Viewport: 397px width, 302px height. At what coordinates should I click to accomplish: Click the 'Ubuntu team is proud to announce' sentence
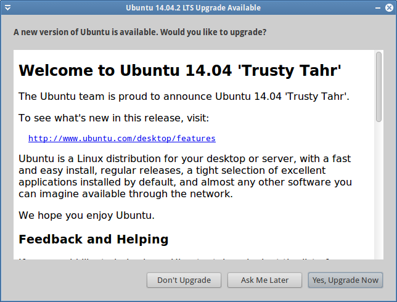(x=184, y=96)
